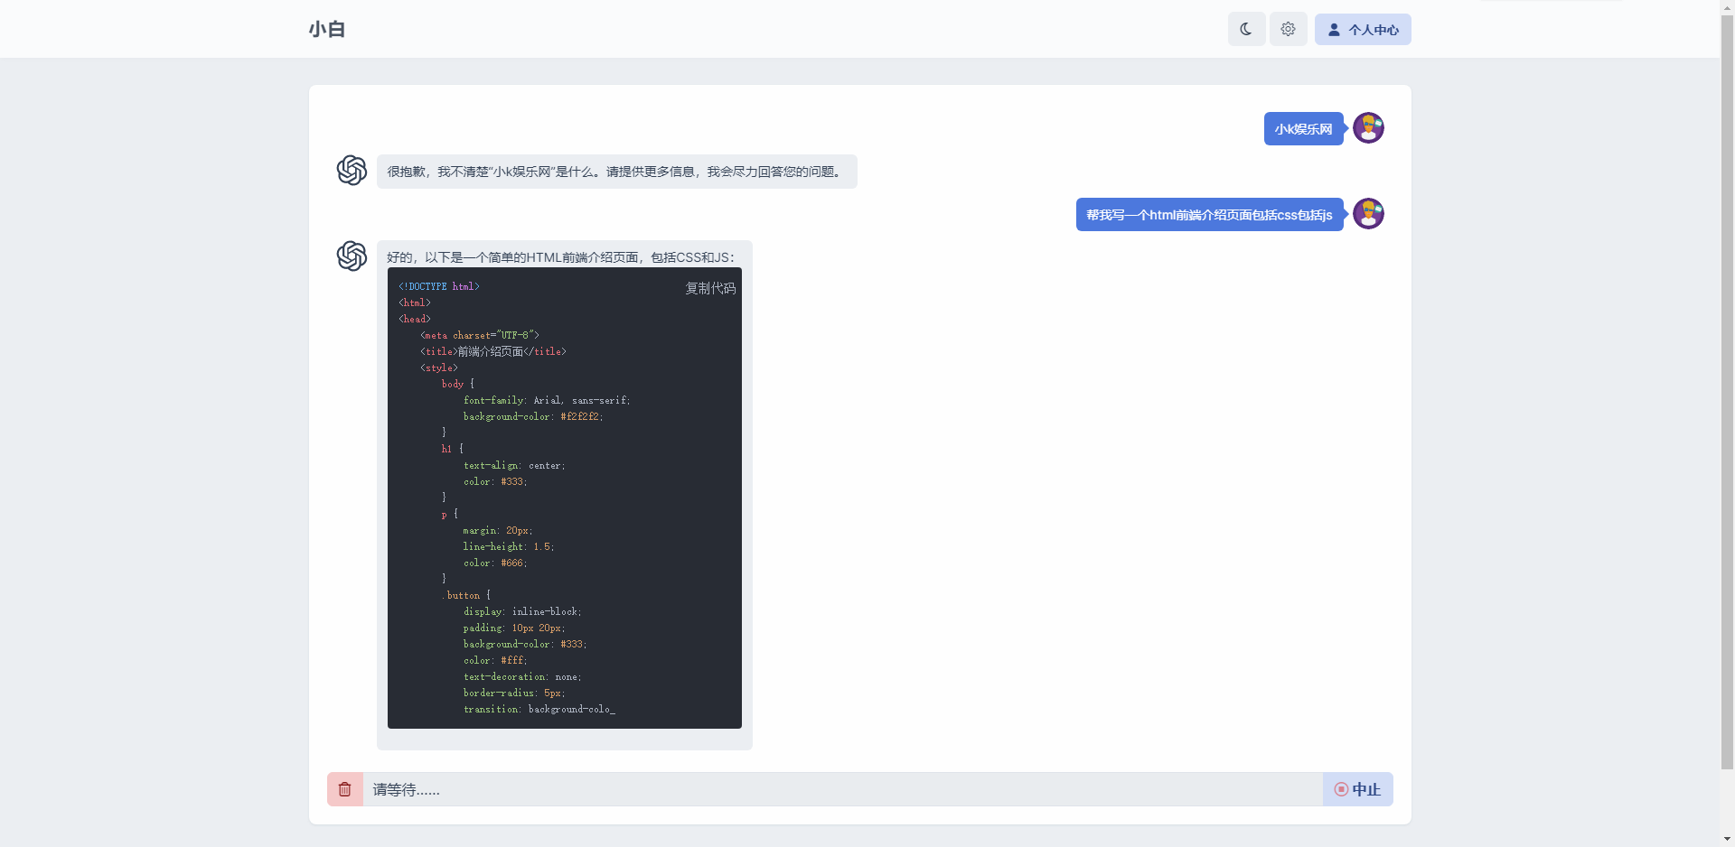Screen dimensions: 1735x847
Task: Open 个人中心 user center
Action: (1362, 29)
